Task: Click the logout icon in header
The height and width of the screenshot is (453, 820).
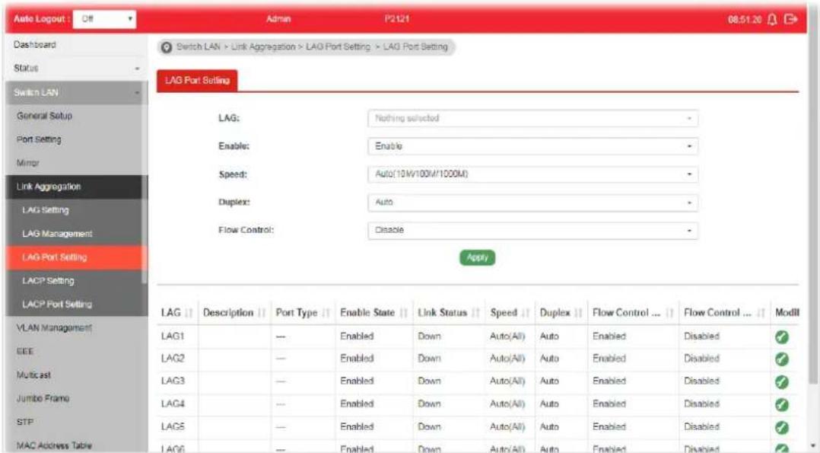Action: click(x=791, y=19)
